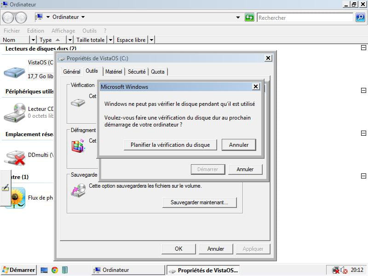Switch to Ordinateur taskbar window

click(x=128, y=270)
